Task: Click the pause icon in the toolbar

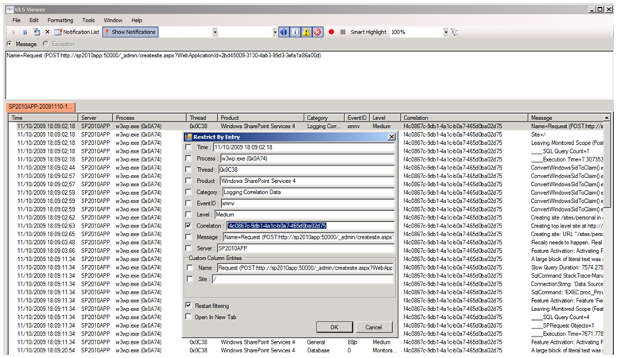Action: coord(25,32)
